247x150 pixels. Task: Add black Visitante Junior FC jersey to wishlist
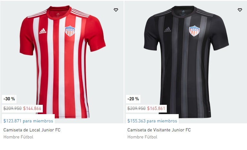(x=240, y=10)
